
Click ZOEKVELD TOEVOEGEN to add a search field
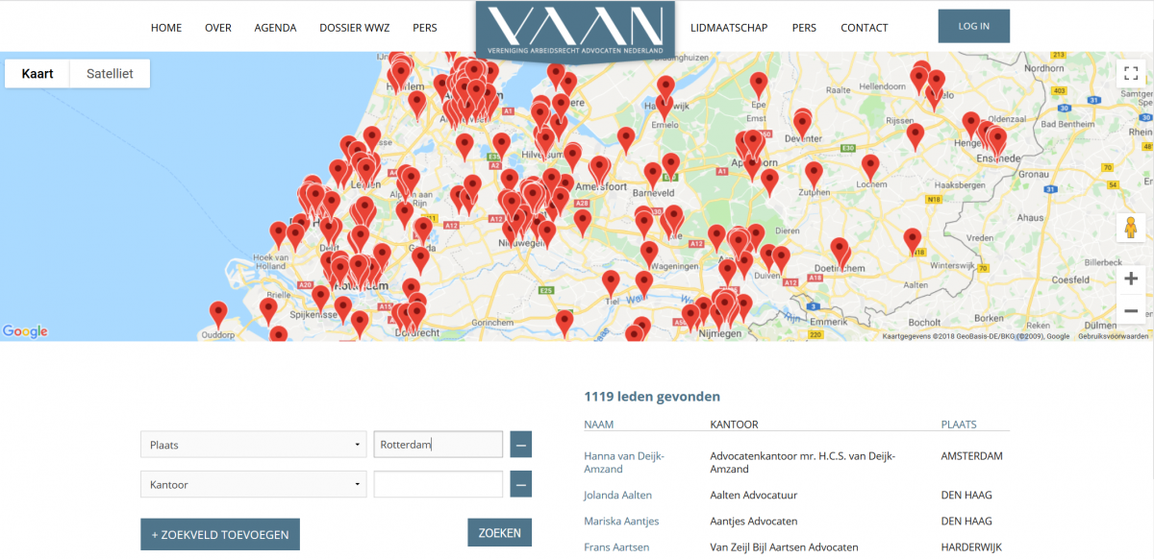[x=219, y=533]
